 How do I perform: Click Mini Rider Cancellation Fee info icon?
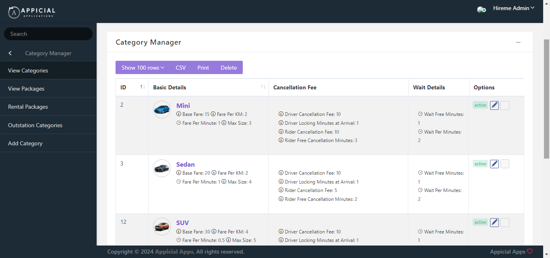(281, 132)
